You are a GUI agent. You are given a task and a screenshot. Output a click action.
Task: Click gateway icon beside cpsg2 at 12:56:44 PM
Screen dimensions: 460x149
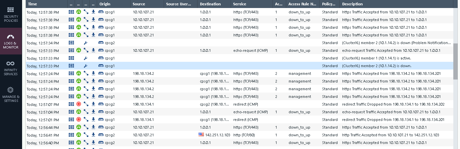[x=101, y=127]
